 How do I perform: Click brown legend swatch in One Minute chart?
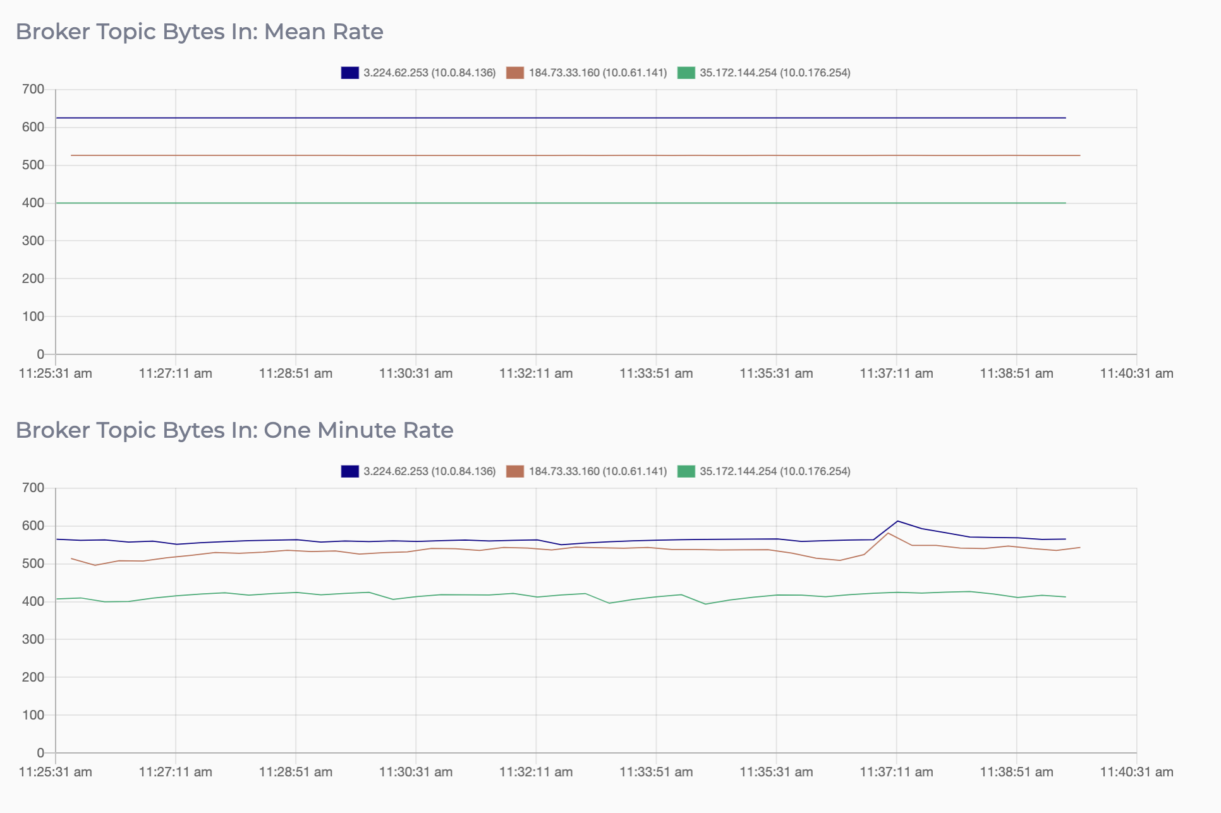coord(515,471)
